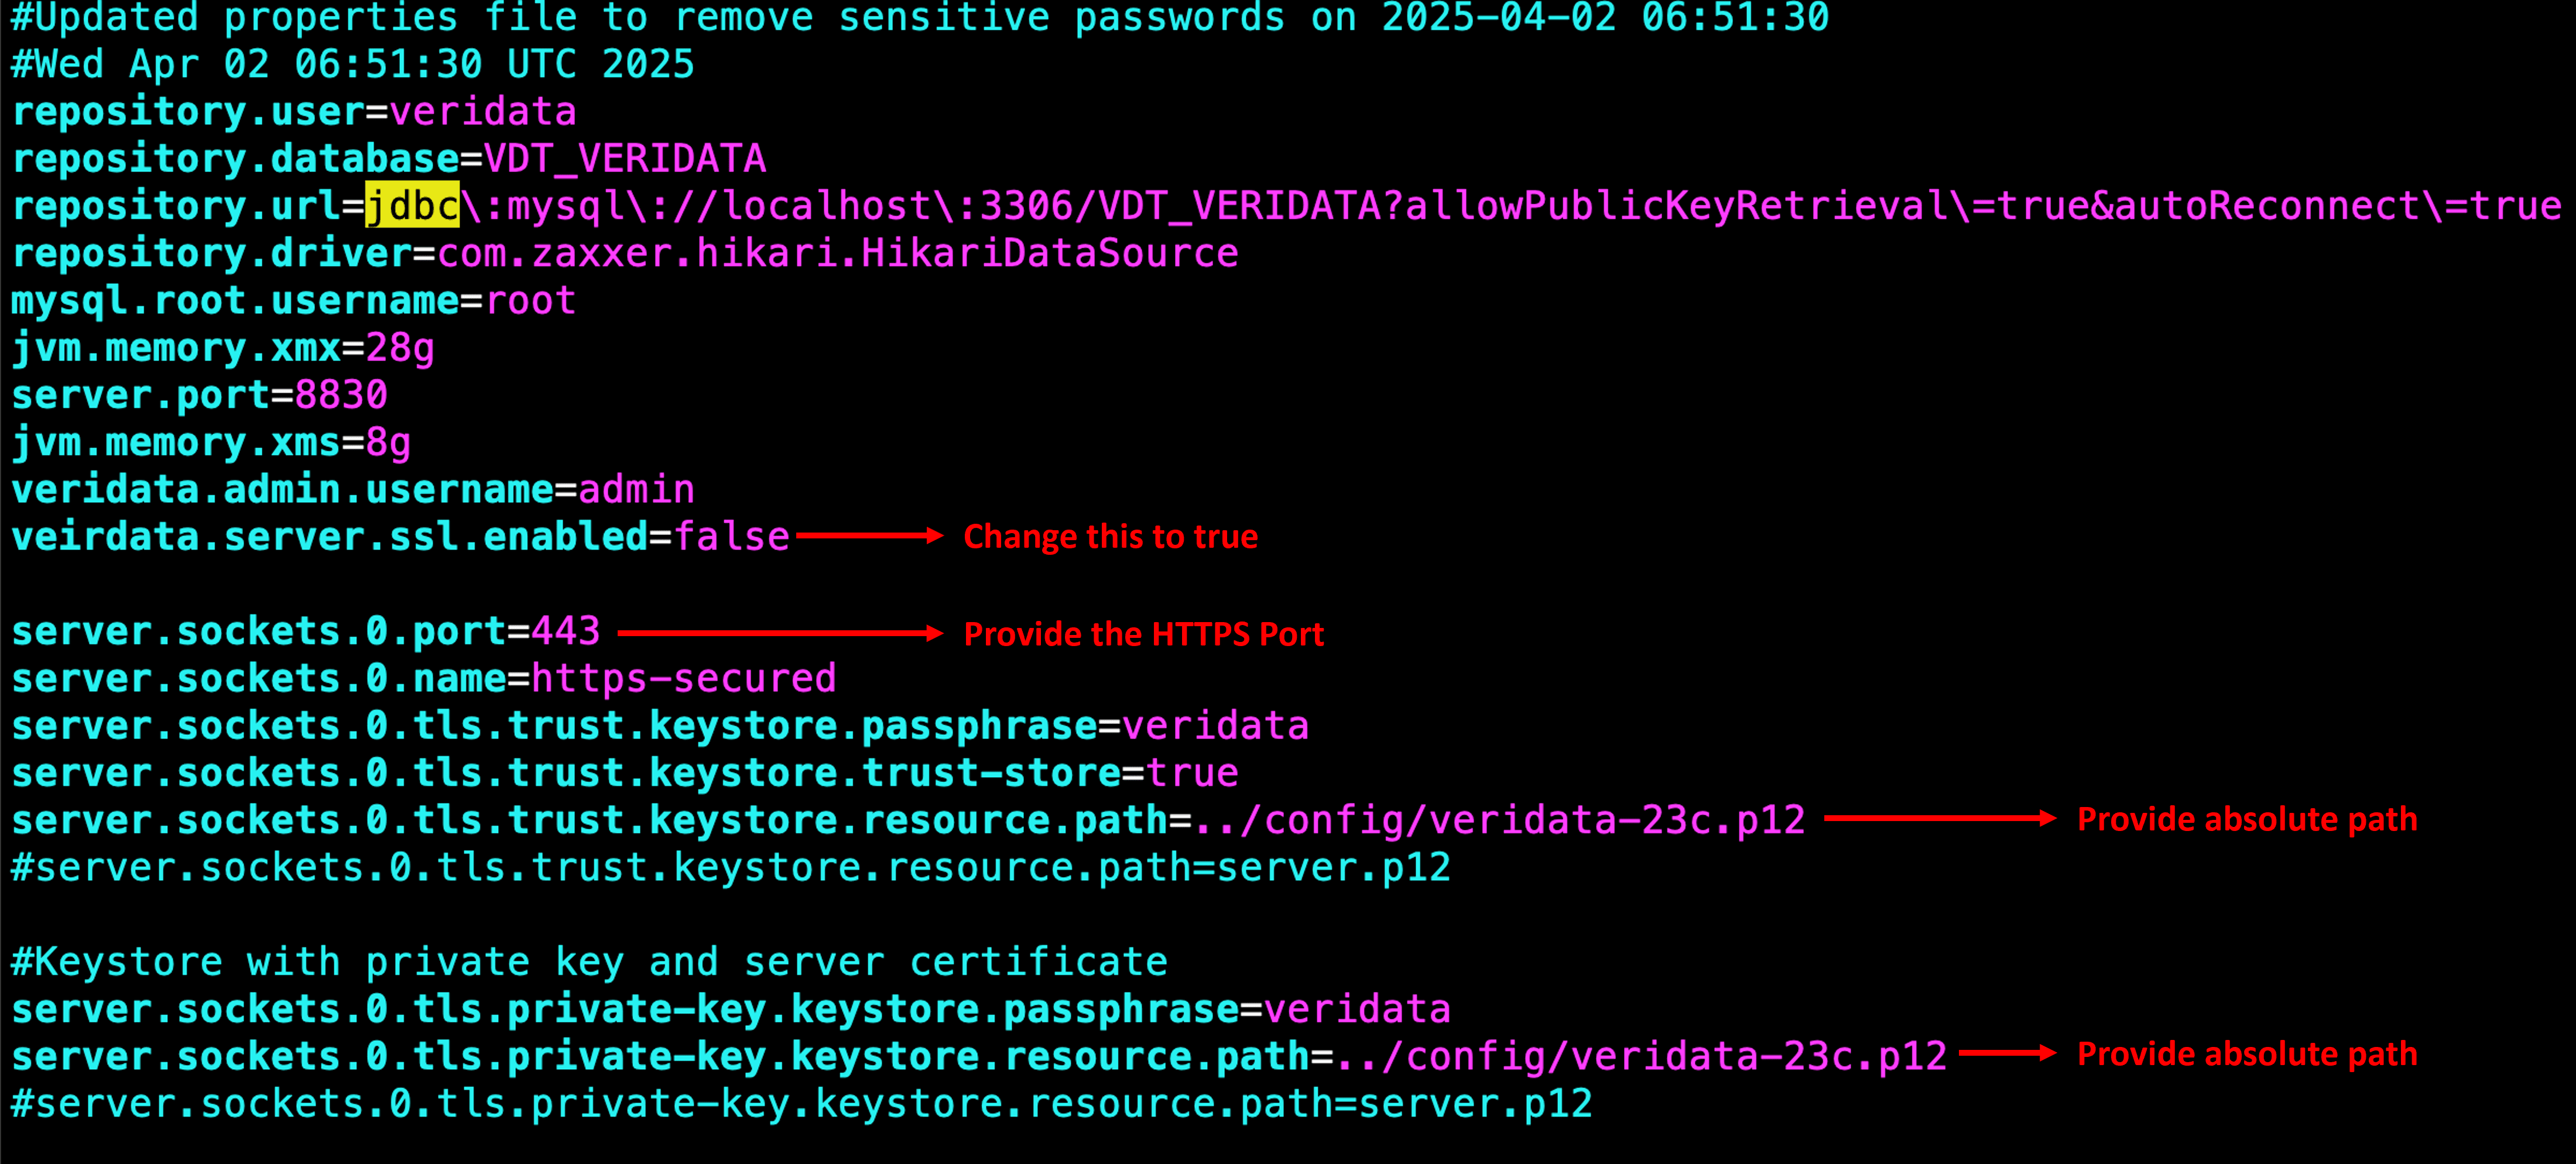
Task: Click the highlighted 'jdbc' in repository.url
Action: [412, 206]
